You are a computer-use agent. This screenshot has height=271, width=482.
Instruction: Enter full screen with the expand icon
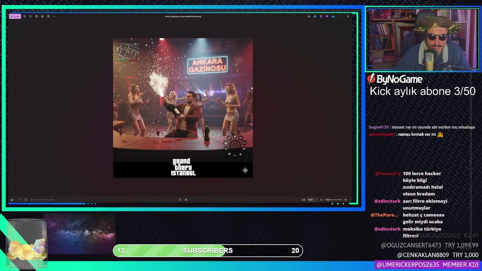point(186,200)
